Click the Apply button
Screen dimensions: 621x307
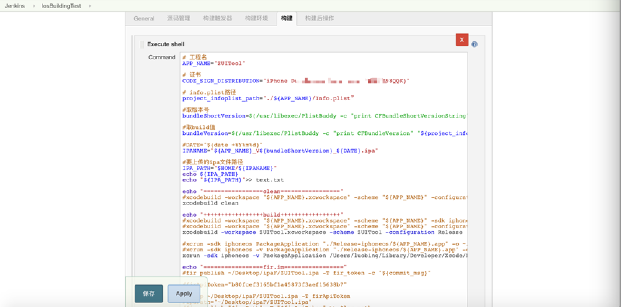[x=184, y=294]
